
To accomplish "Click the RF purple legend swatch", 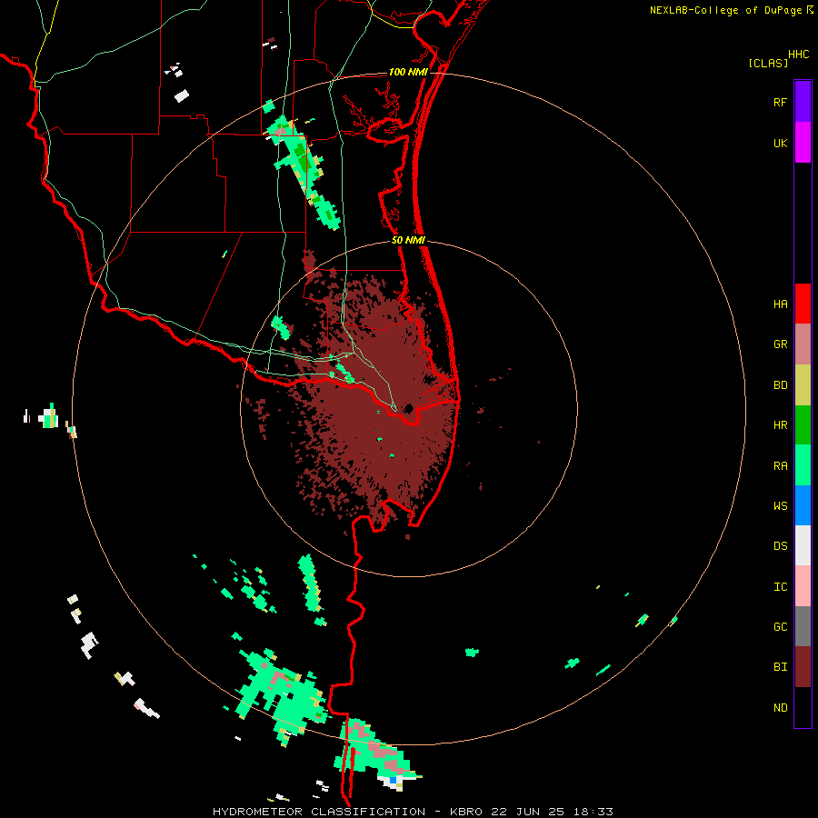I will [x=803, y=102].
